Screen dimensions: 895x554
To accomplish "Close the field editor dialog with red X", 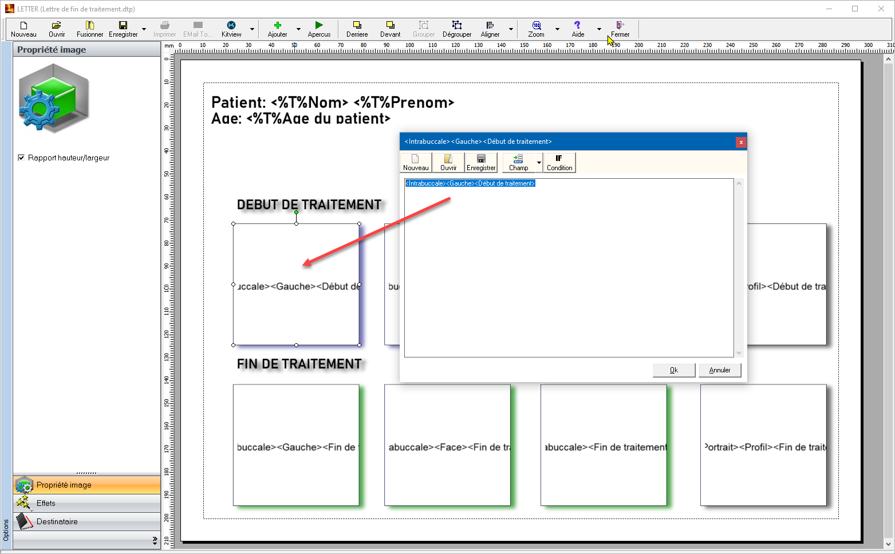I will coord(740,142).
